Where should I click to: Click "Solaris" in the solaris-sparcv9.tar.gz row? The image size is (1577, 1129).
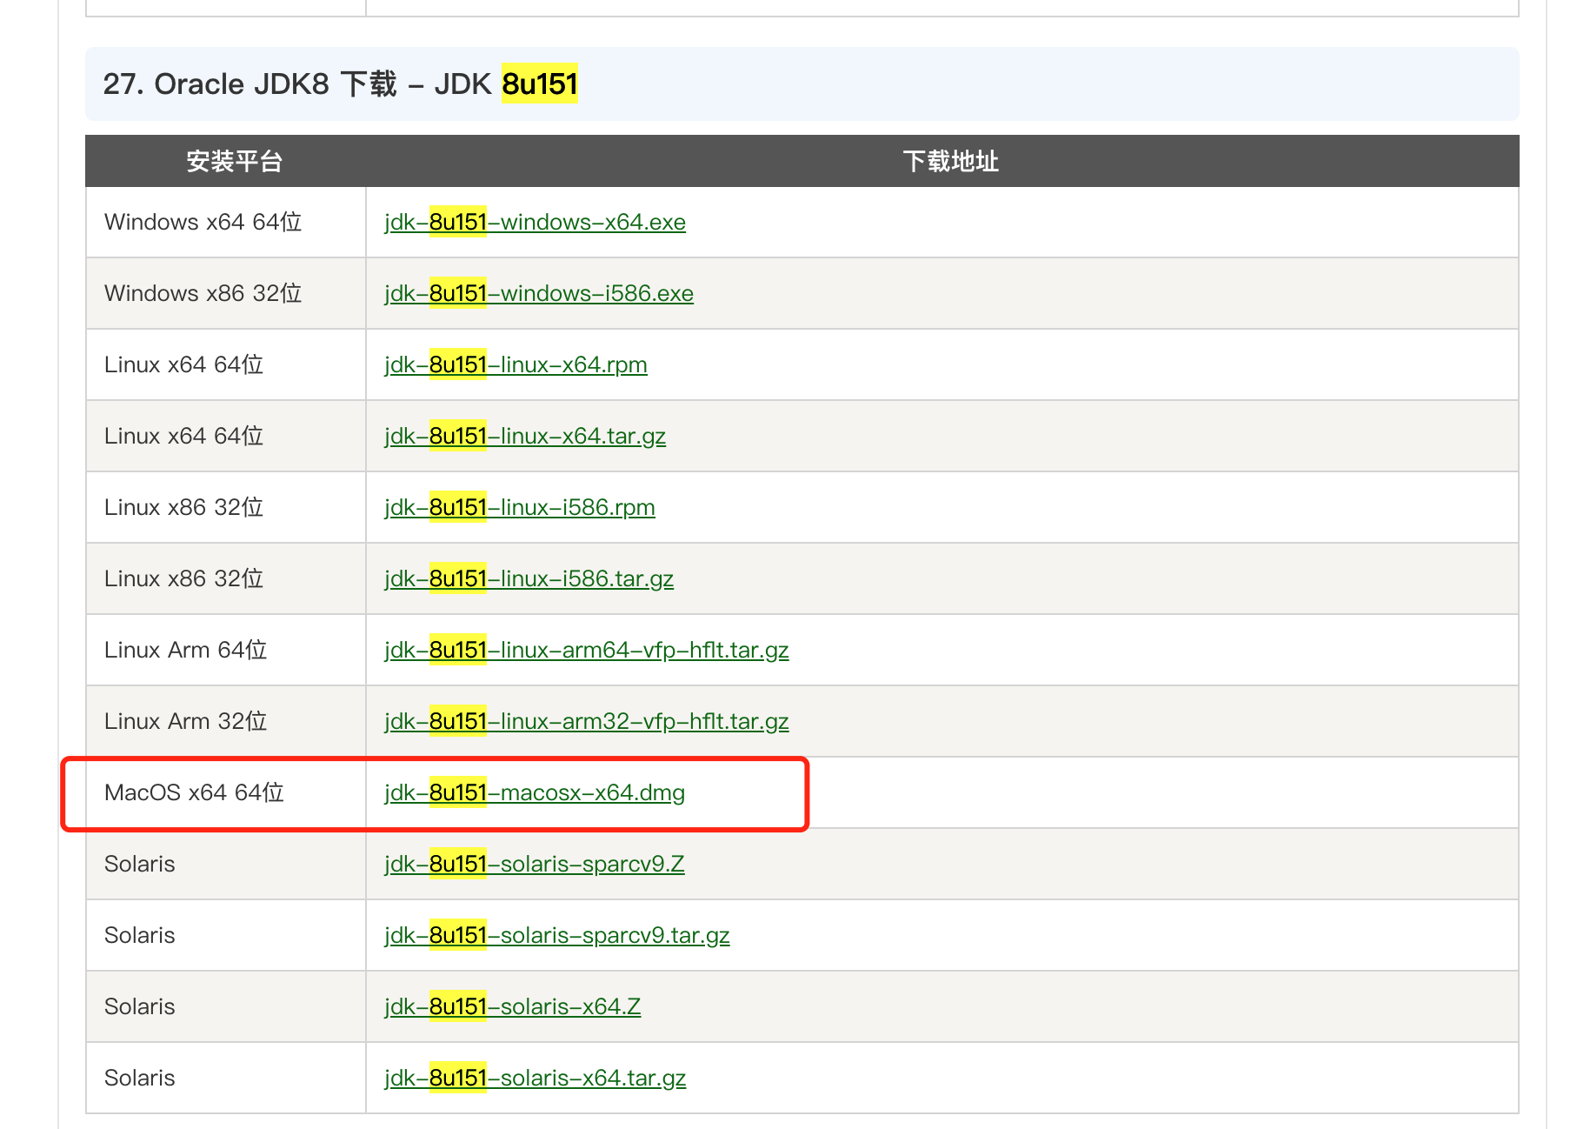pyautogui.click(x=140, y=936)
